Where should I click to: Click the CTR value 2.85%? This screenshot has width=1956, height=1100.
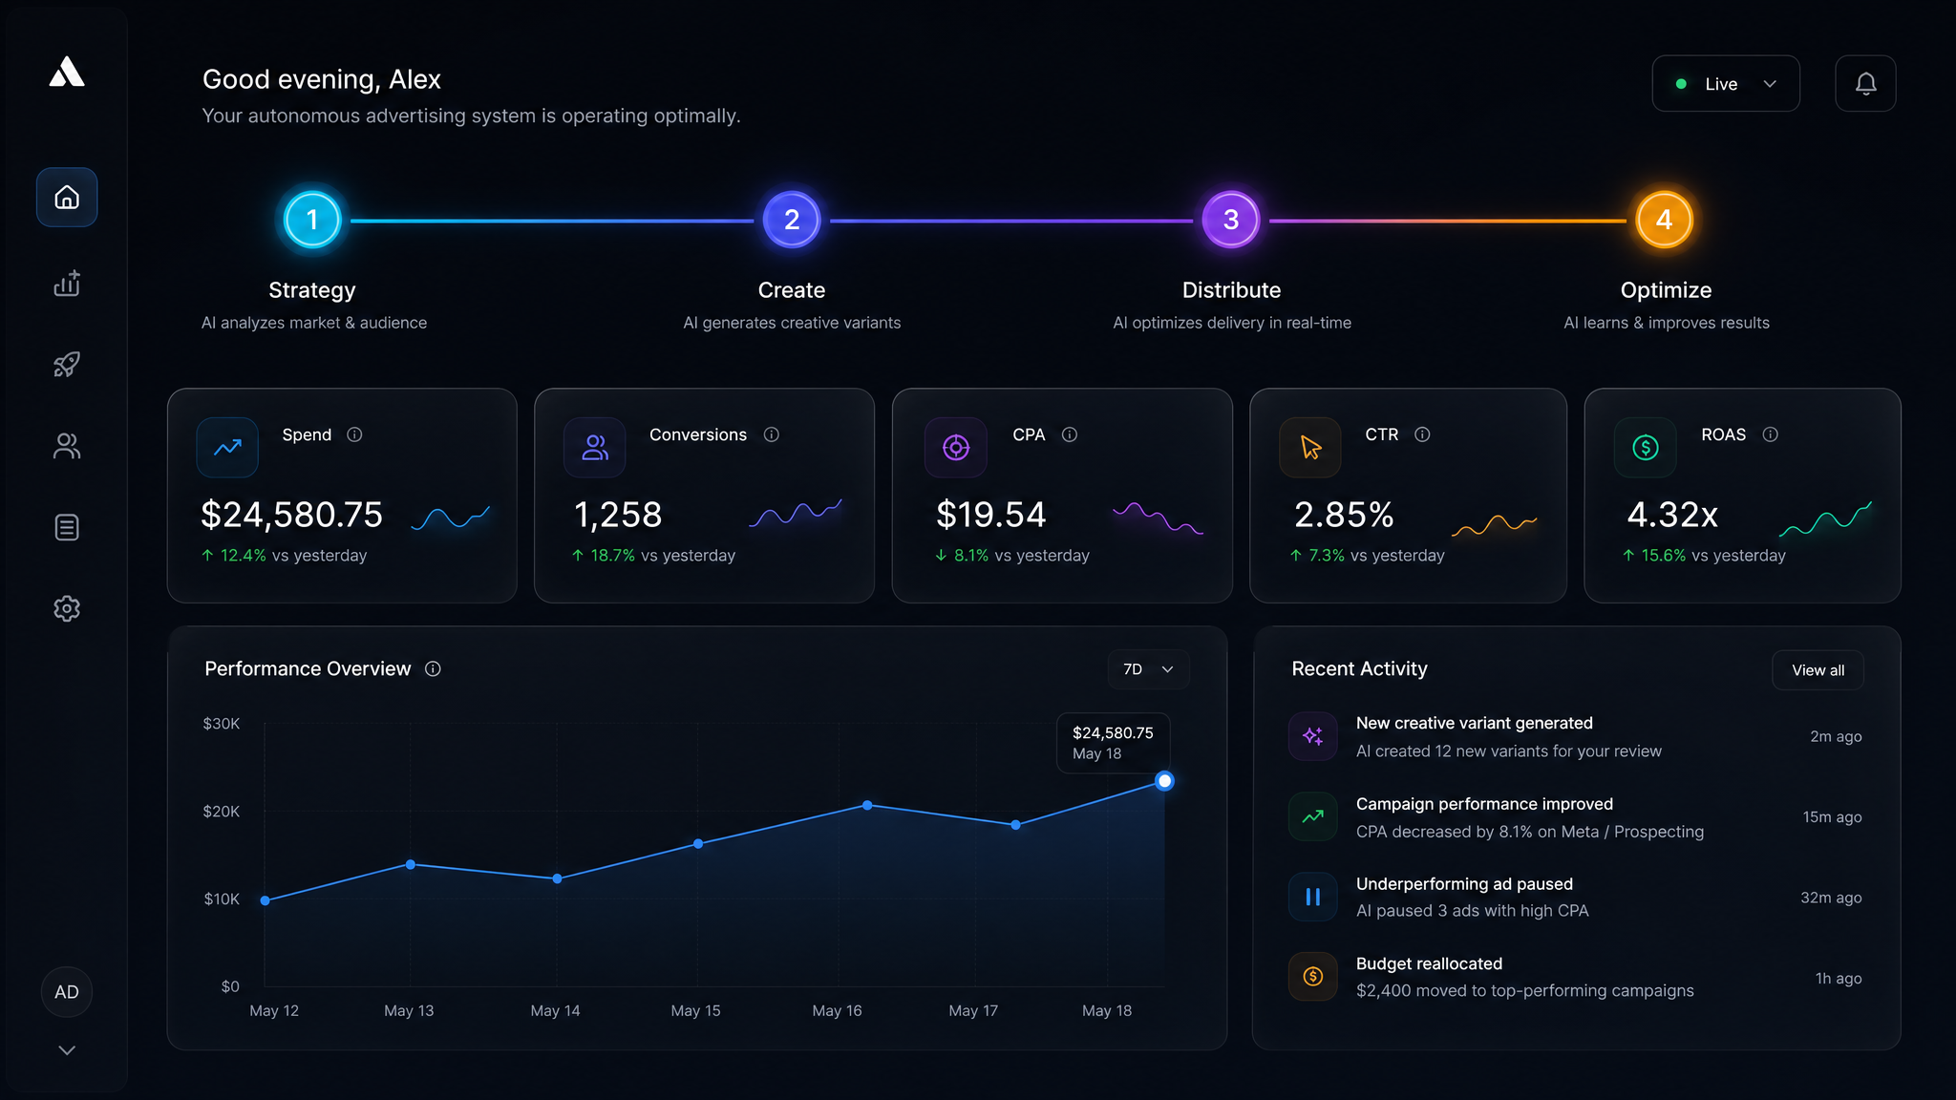pyautogui.click(x=1344, y=515)
